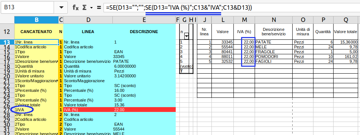Click the Valore totale header cell

coord(346,32)
